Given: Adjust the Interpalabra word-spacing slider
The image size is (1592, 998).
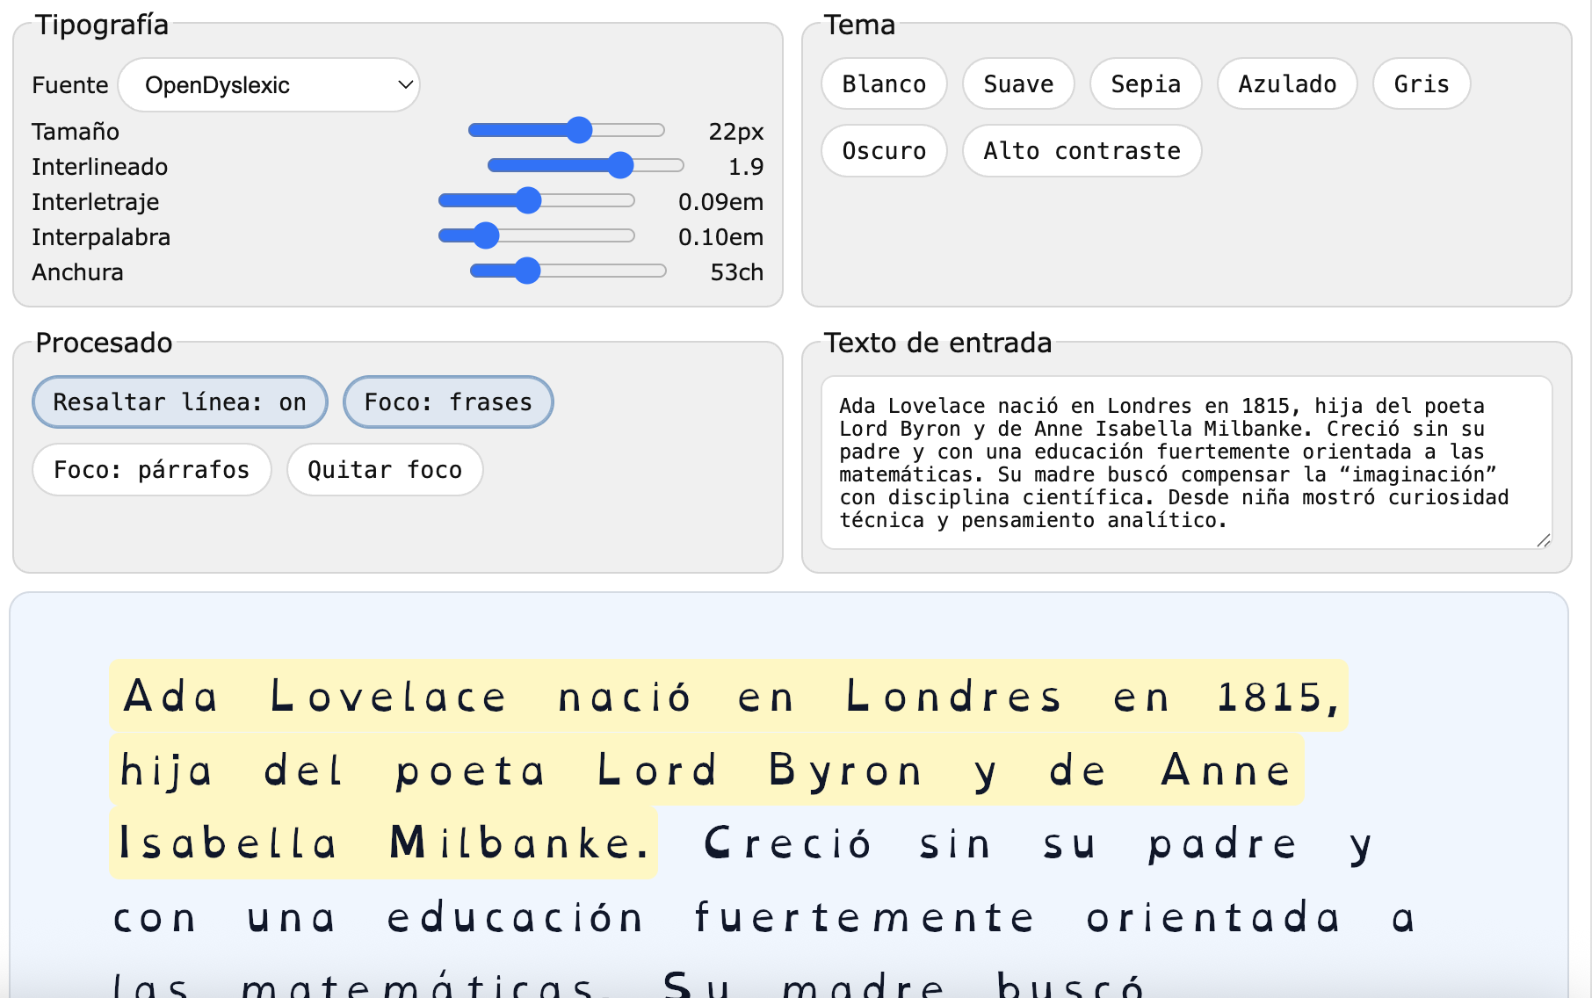Looking at the screenshot, I should coord(537,236).
